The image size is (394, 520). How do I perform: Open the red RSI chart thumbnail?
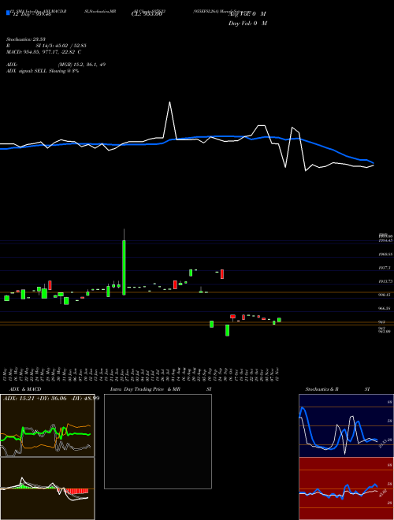[346, 488]
